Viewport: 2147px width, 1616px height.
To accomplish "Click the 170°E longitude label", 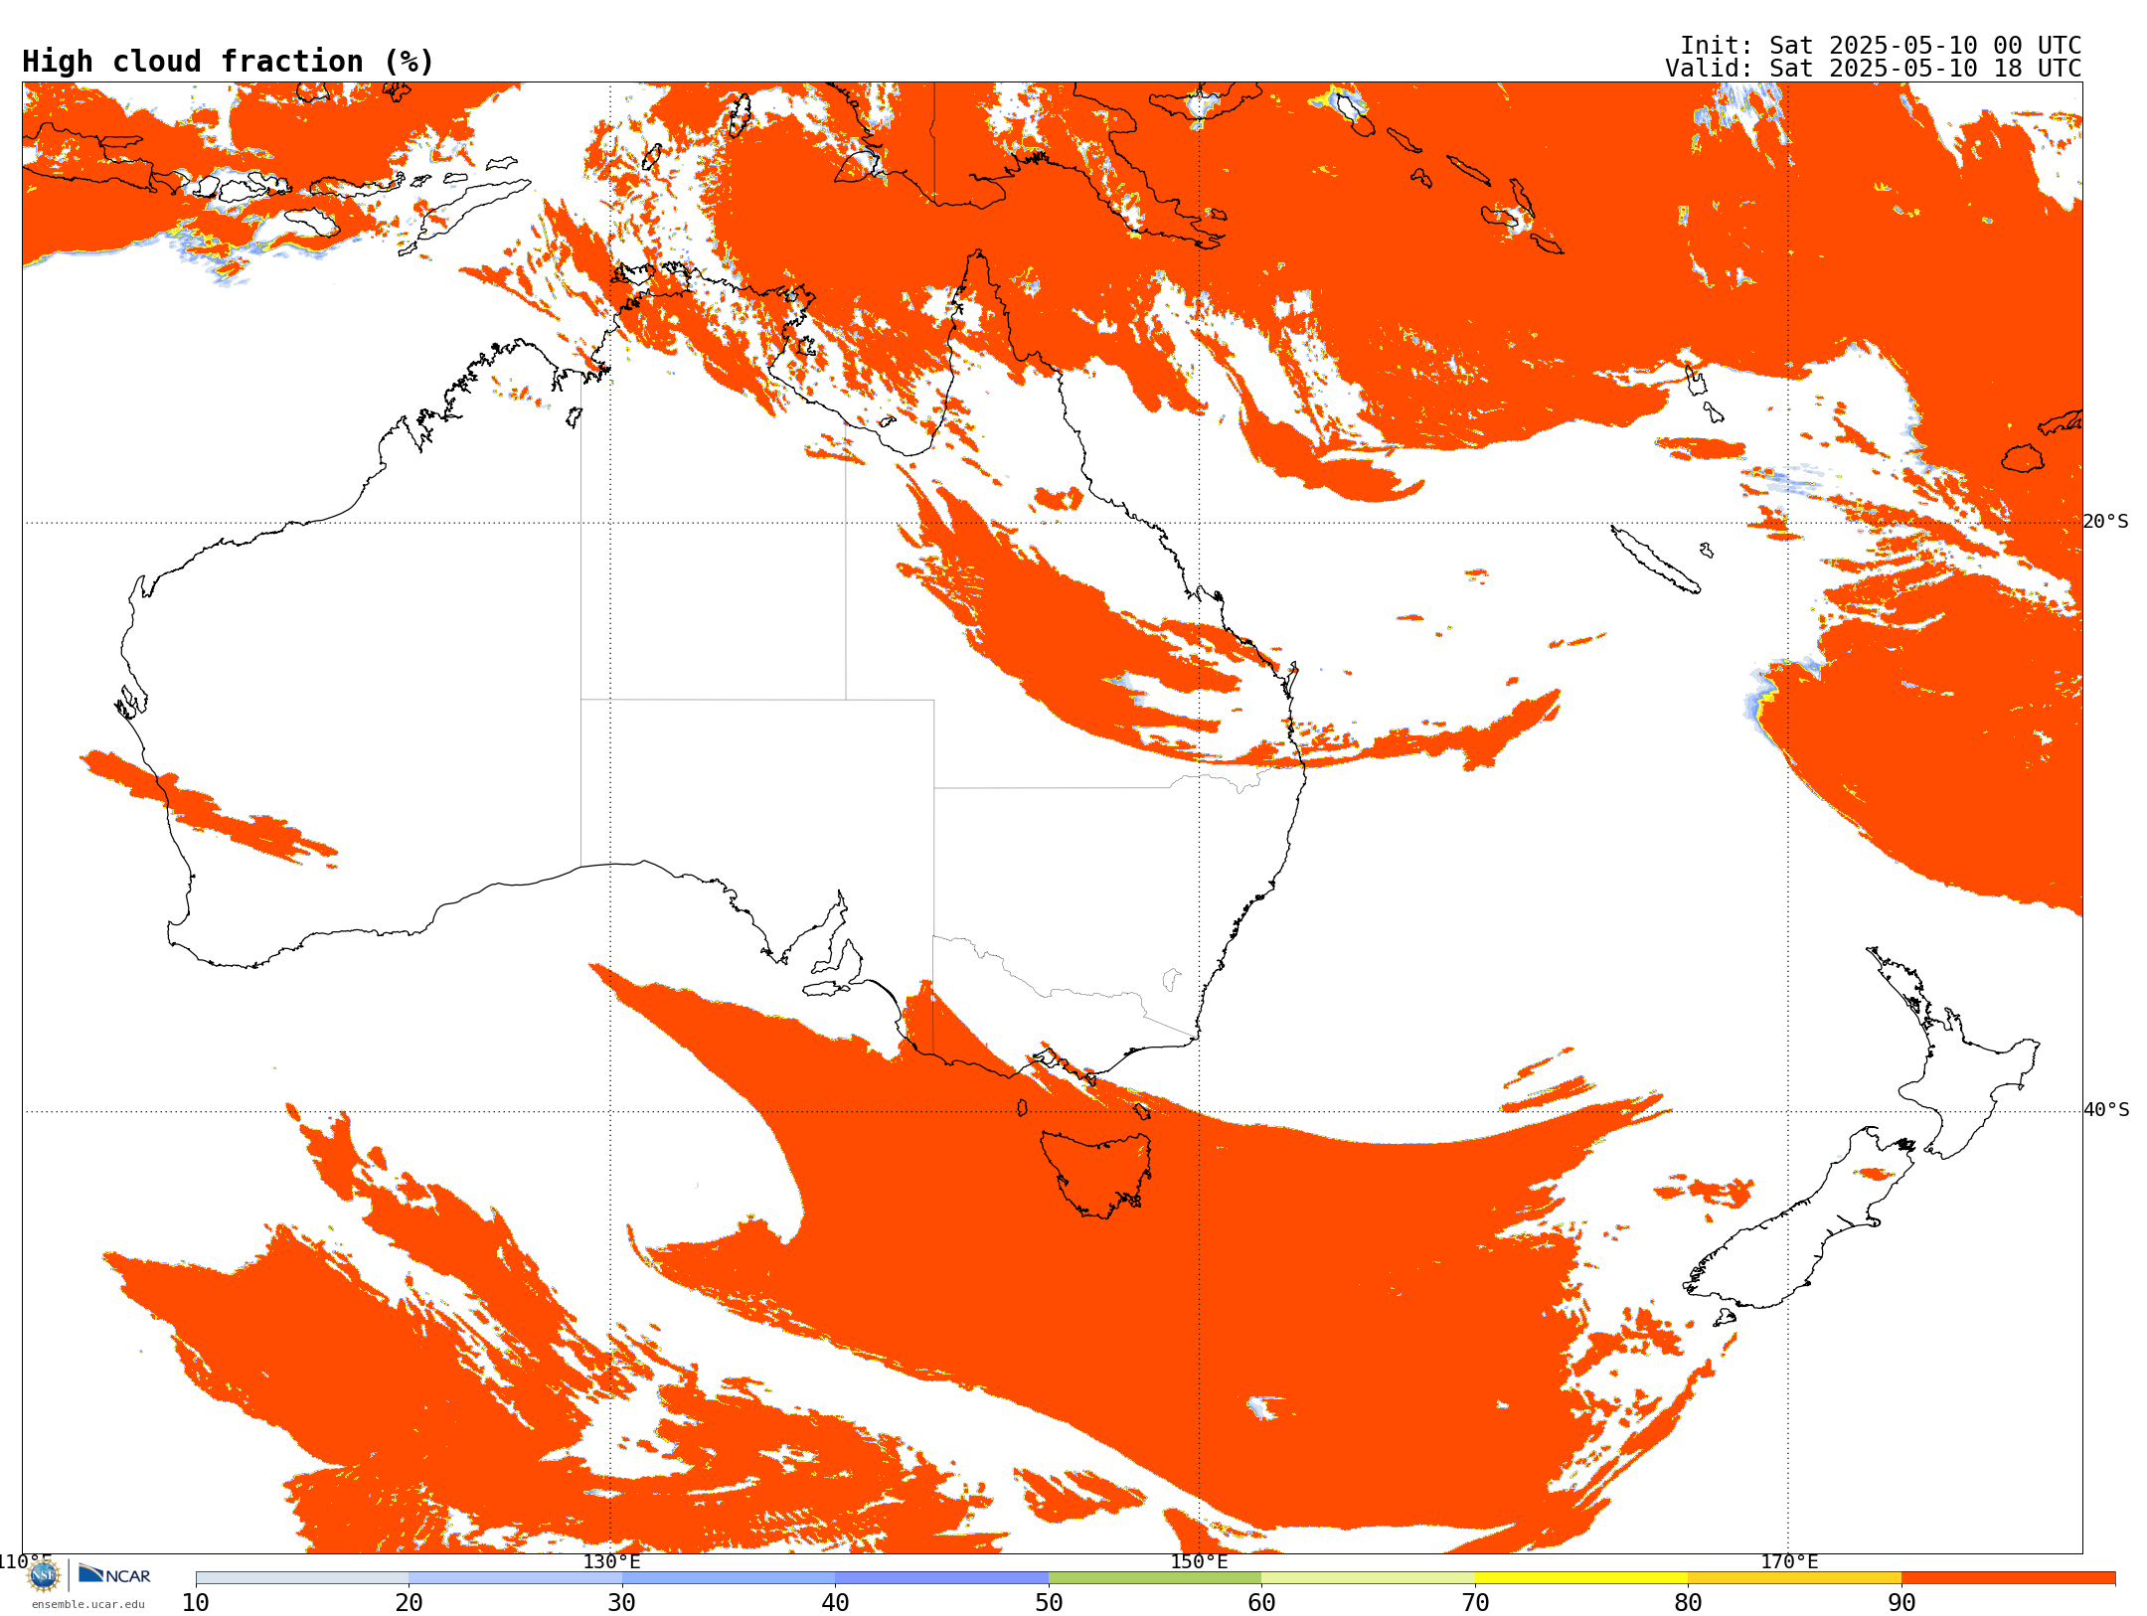I will pos(1789,1562).
